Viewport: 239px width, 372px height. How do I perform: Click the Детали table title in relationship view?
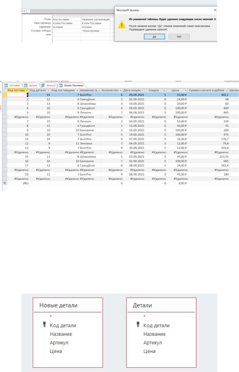tap(142, 305)
